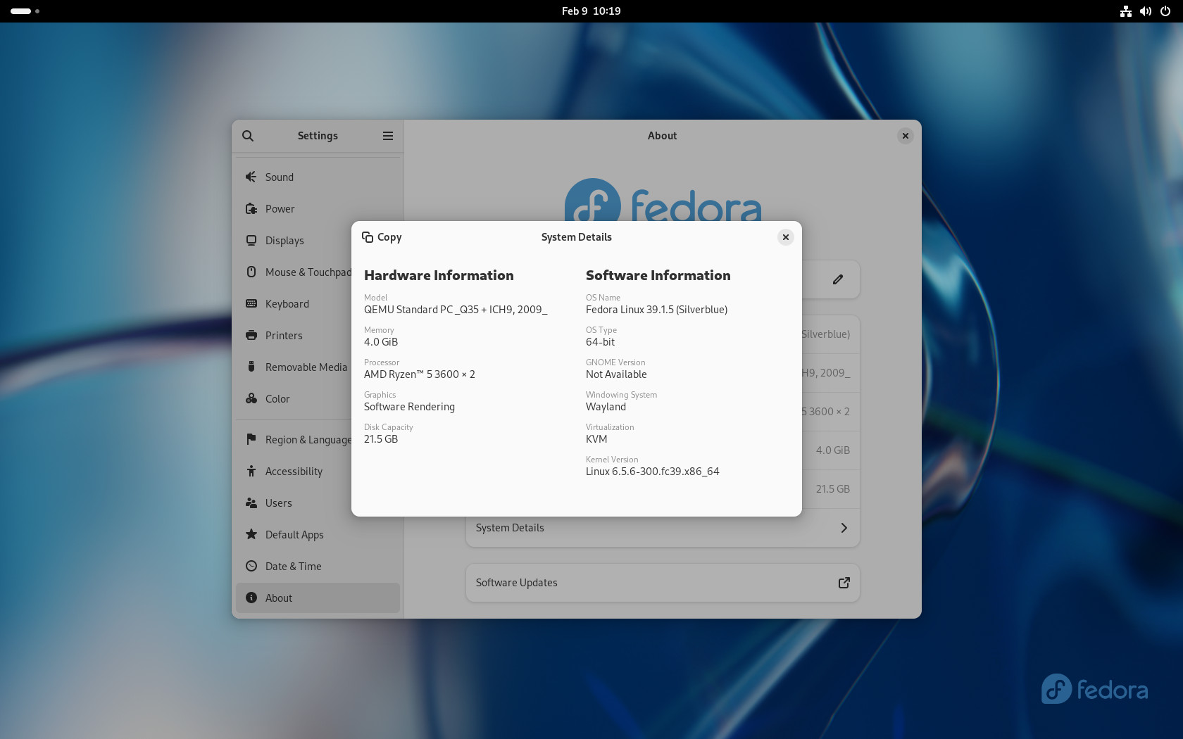Viewport: 1183px width, 739px height.
Task: Open the Power settings panel
Action: 318,209
